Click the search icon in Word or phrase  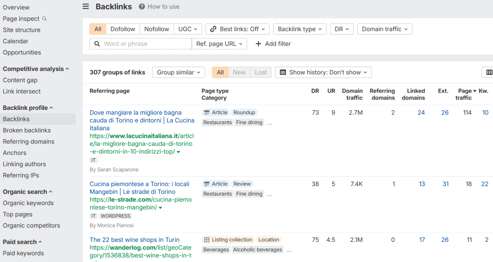point(97,44)
